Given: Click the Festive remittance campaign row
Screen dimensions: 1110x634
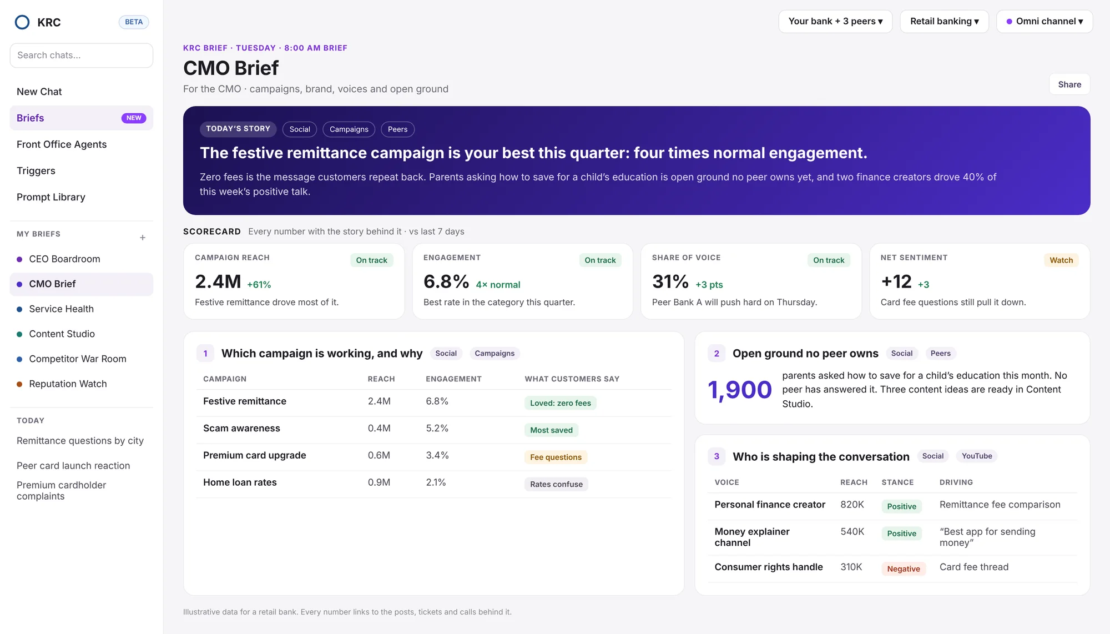Looking at the screenshot, I should coord(434,402).
